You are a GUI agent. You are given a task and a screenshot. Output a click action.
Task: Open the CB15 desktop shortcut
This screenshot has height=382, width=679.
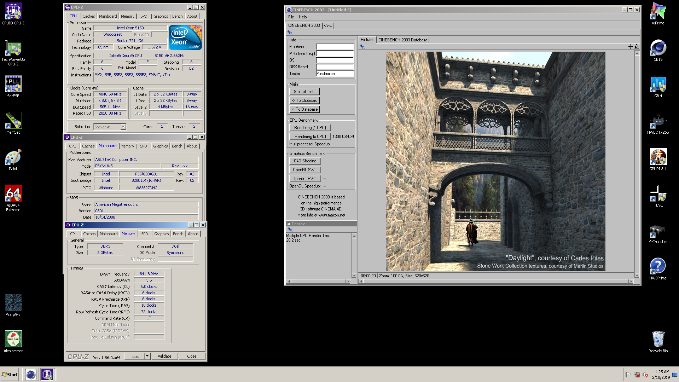click(658, 51)
